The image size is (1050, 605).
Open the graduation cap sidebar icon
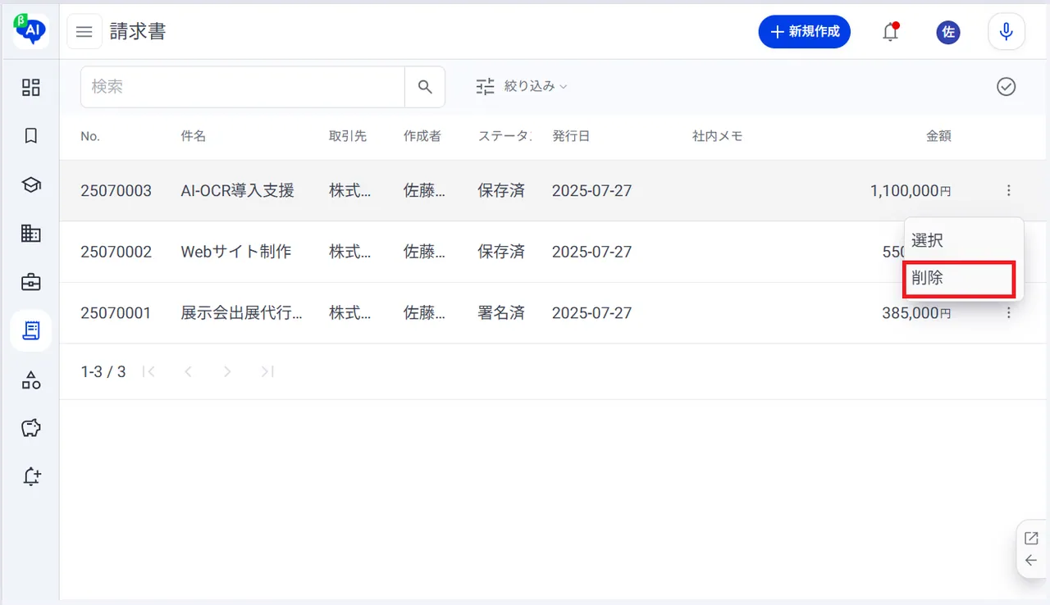tap(31, 185)
